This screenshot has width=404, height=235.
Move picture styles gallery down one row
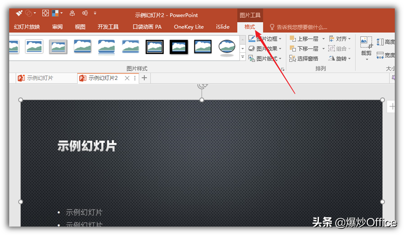coord(243,48)
